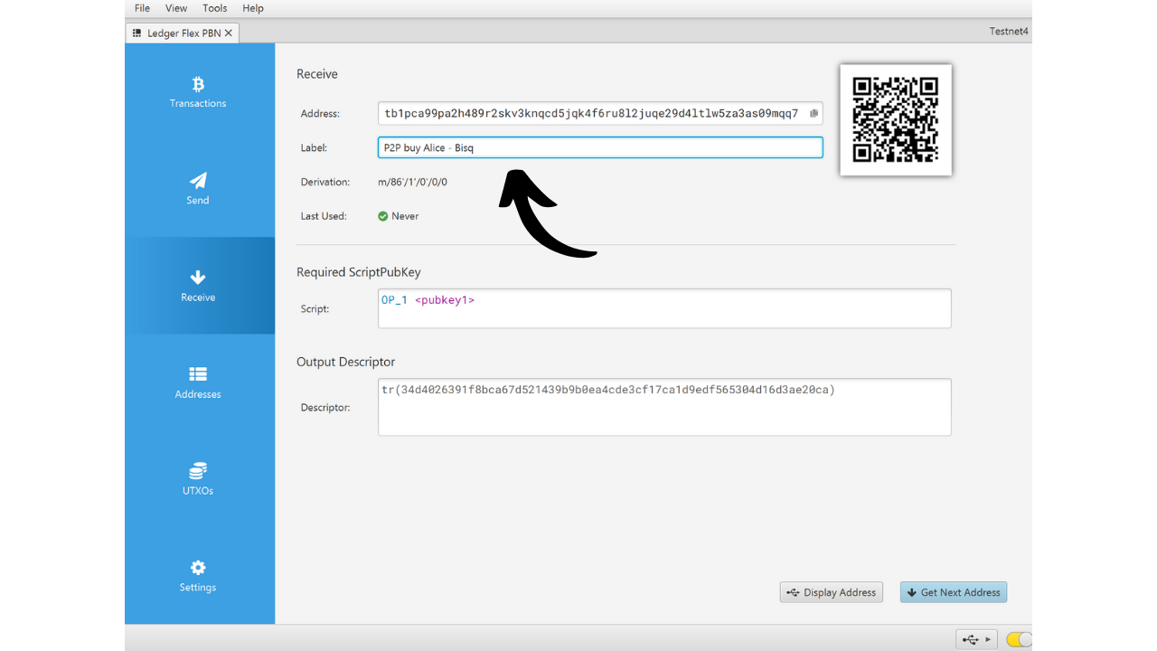Image resolution: width=1157 pixels, height=651 pixels.
Task: Open the UTXOs coins icon
Action: (198, 471)
